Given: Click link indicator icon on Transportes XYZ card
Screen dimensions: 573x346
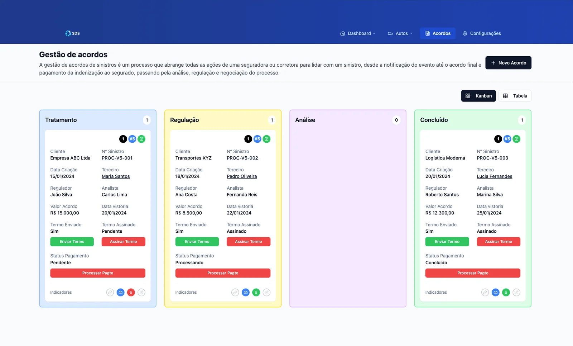Looking at the screenshot, I should click(235, 293).
